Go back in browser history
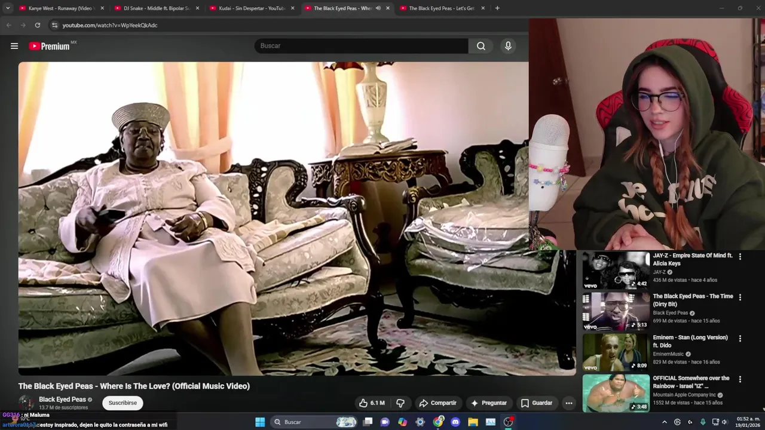765x430 pixels. [x=8, y=25]
